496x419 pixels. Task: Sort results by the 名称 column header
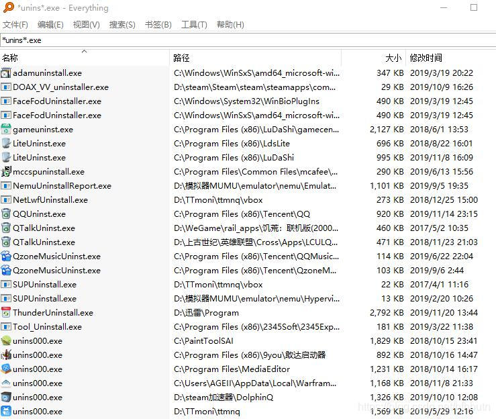tap(85, 58)
